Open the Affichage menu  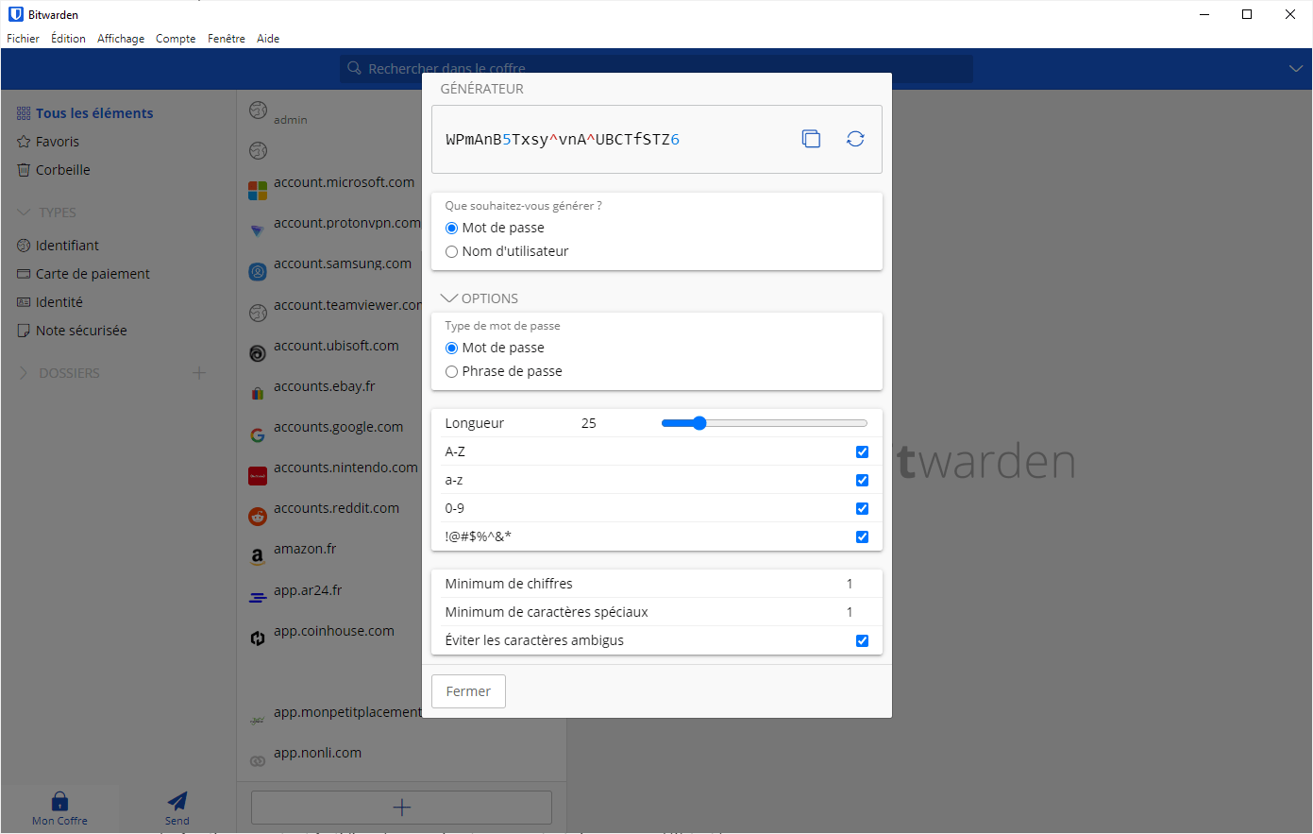121,39
